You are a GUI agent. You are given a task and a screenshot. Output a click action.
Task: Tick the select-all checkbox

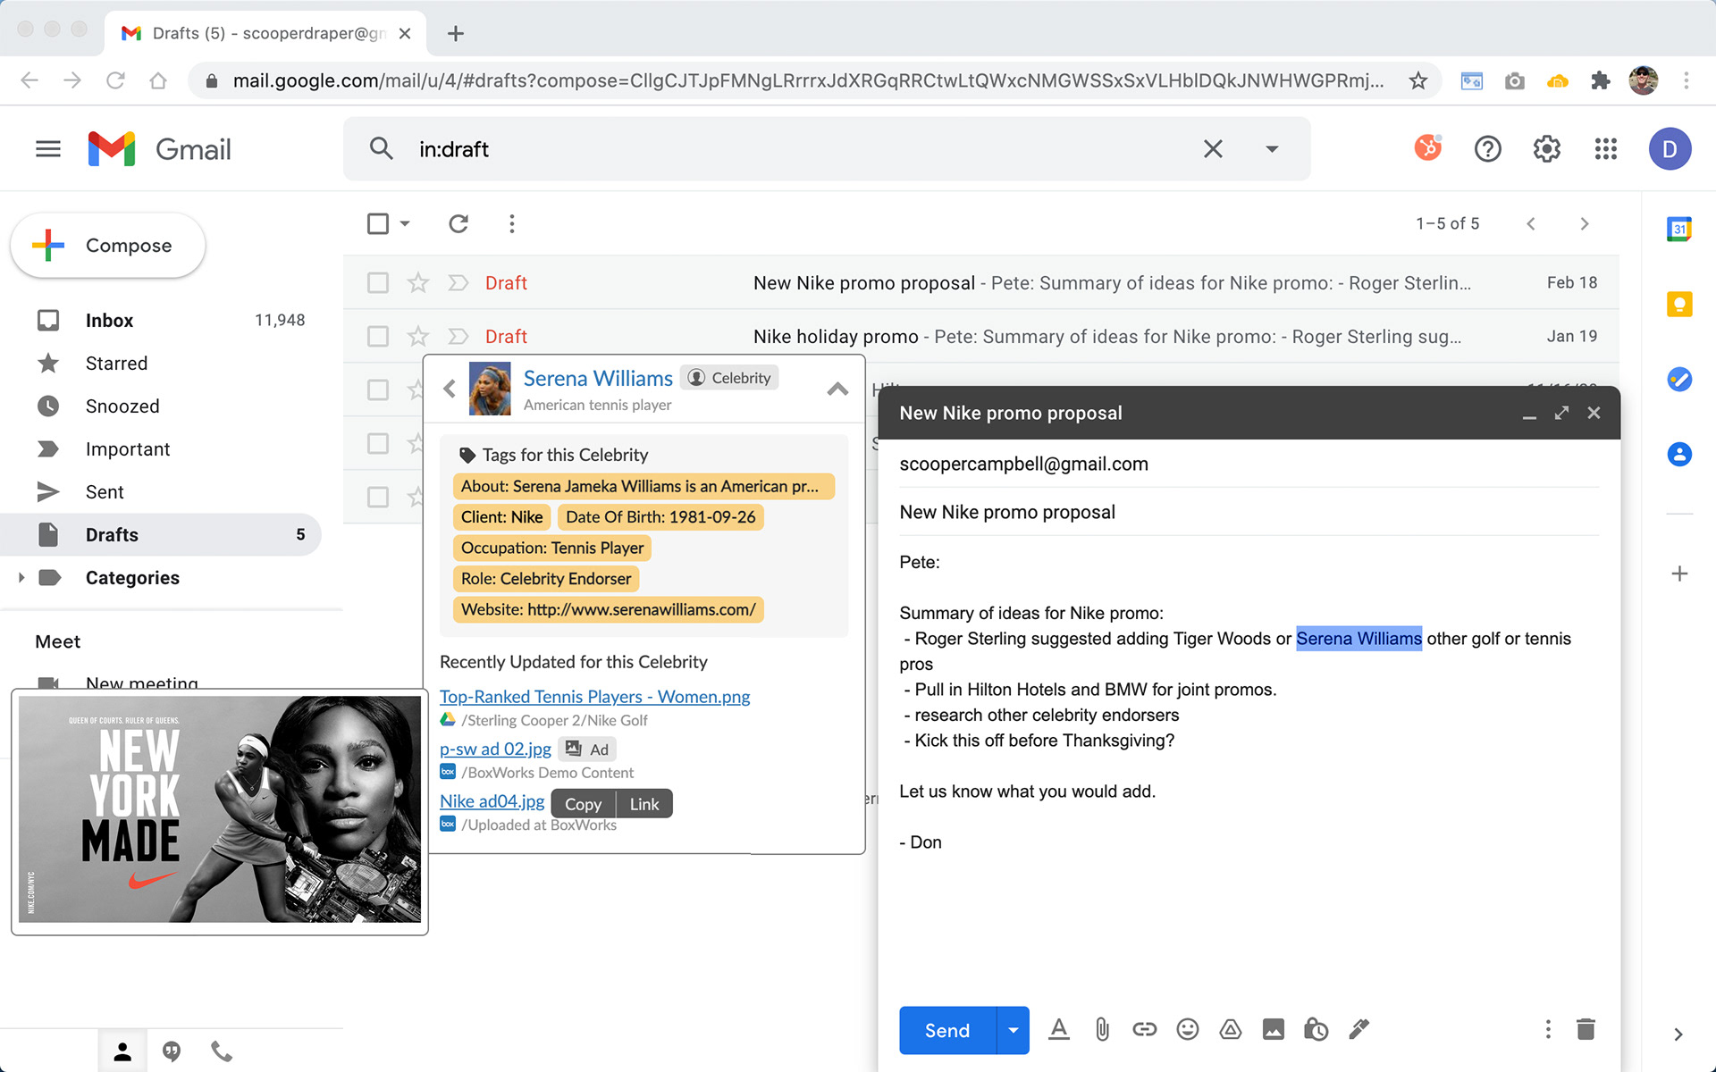click(378, 223)
